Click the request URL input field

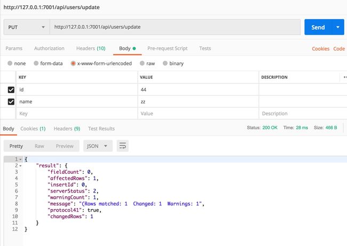click(x=175, y=27)
